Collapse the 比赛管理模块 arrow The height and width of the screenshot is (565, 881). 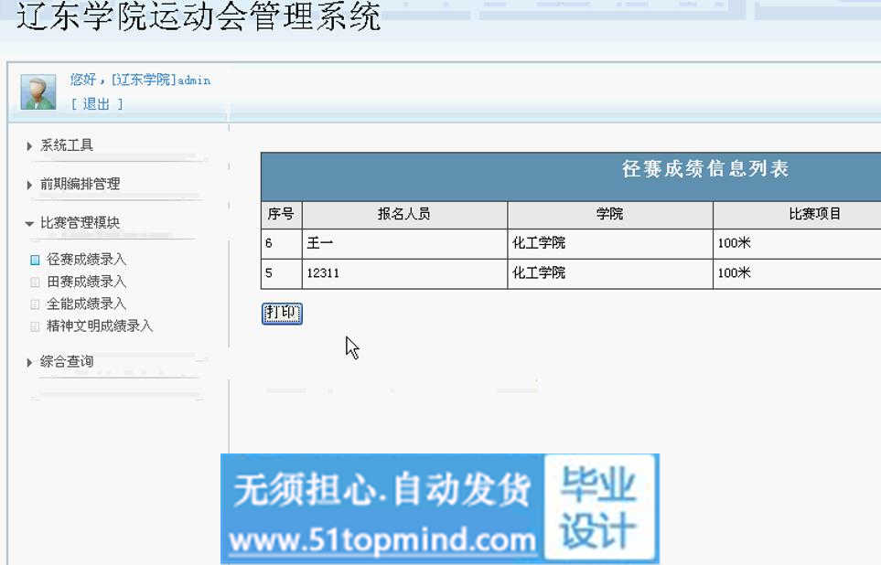[29, 223]
